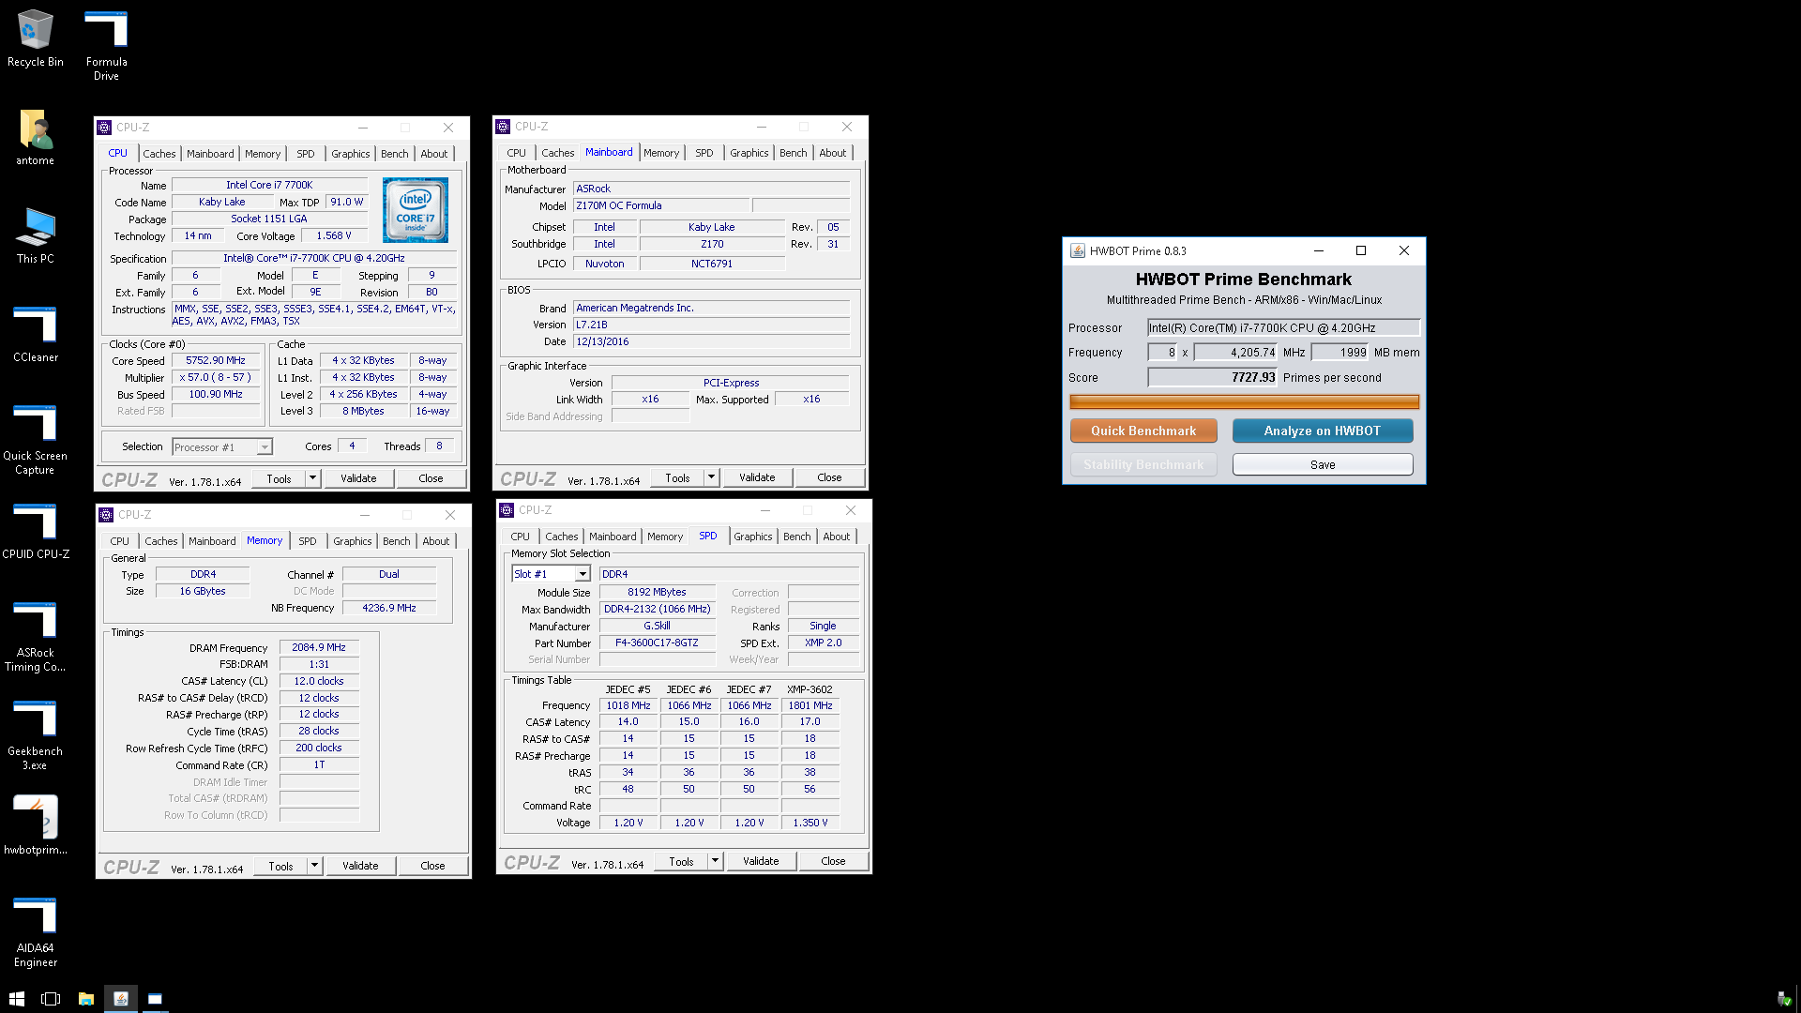Click the system tray security icon
Image resolution: width=1801 pixels, height=1013 pixels.
pyautogui.click(x=1783, y=999)
